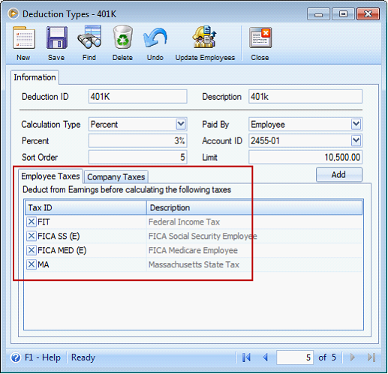The height and width of the screenshot is (374, 388).
Task: Click into the Description field
Action: (305, 97)
